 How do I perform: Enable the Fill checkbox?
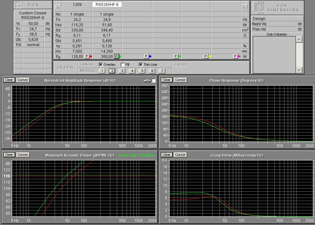(123, 65)
